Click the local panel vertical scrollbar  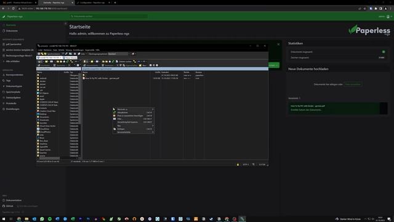pos(80,98)
